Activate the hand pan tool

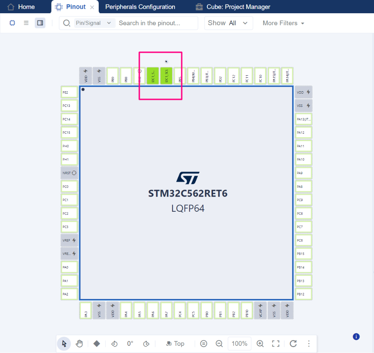pos(79,344)
